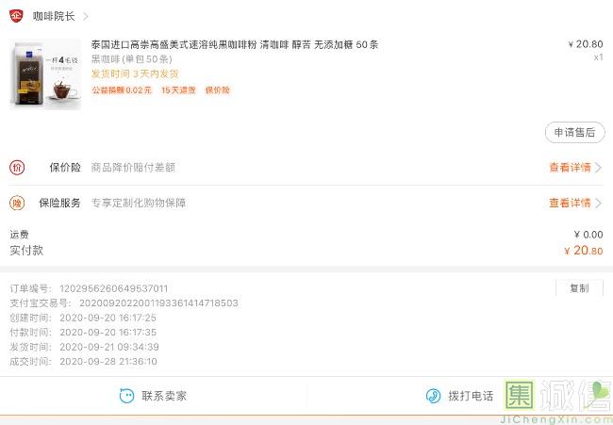Open the coffee product thumbnail image
This screenshot has width=613, height=425.
coord(45,74)
